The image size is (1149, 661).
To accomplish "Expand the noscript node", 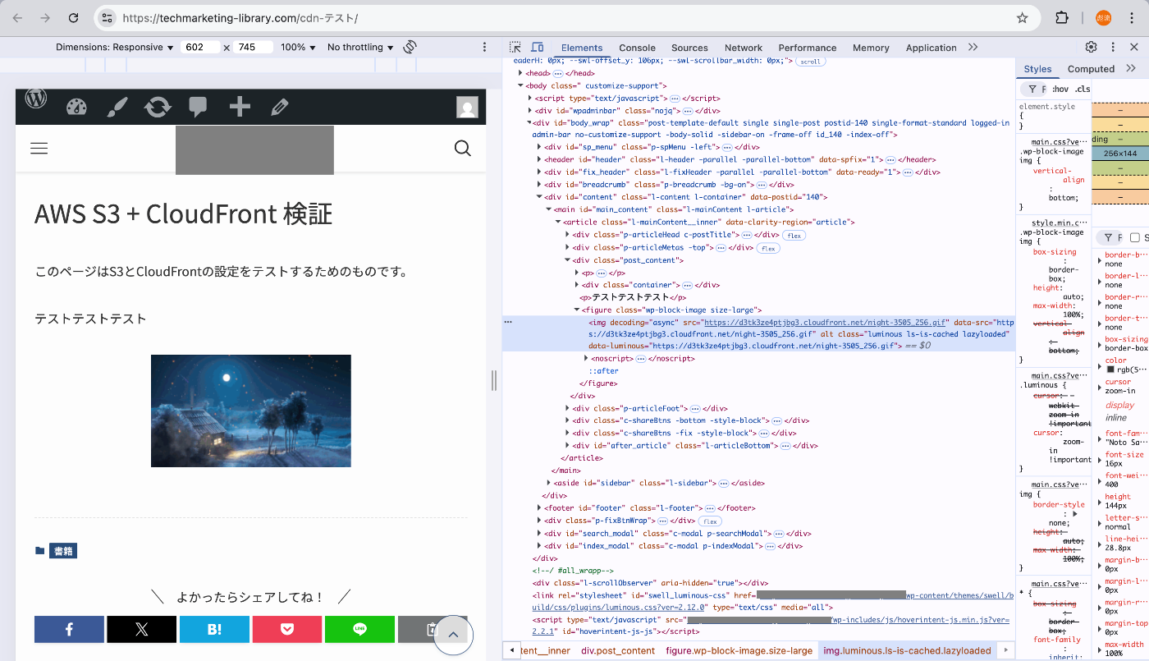I will click(586, 358).
